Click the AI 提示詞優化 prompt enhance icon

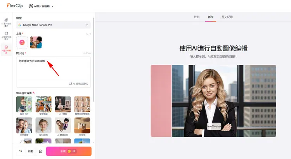(71, 83)
